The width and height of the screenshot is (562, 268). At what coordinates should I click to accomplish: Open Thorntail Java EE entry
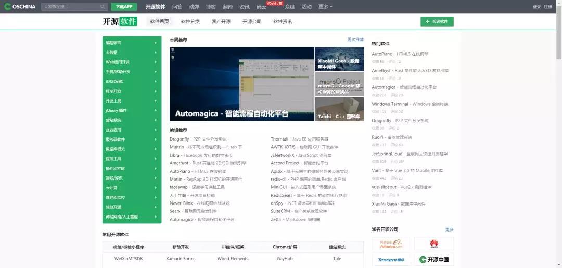[x=299, y=139]
